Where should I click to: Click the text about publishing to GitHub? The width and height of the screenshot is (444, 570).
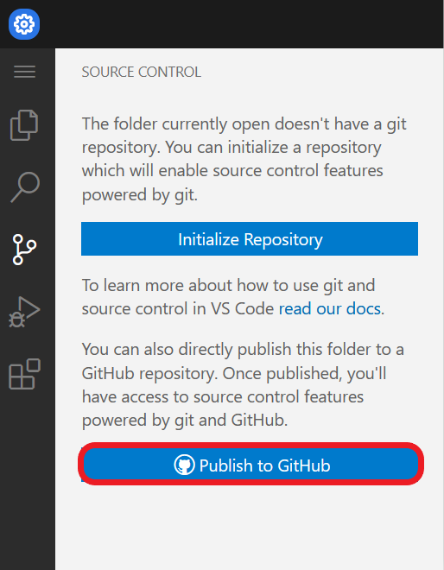click(243, 384)
